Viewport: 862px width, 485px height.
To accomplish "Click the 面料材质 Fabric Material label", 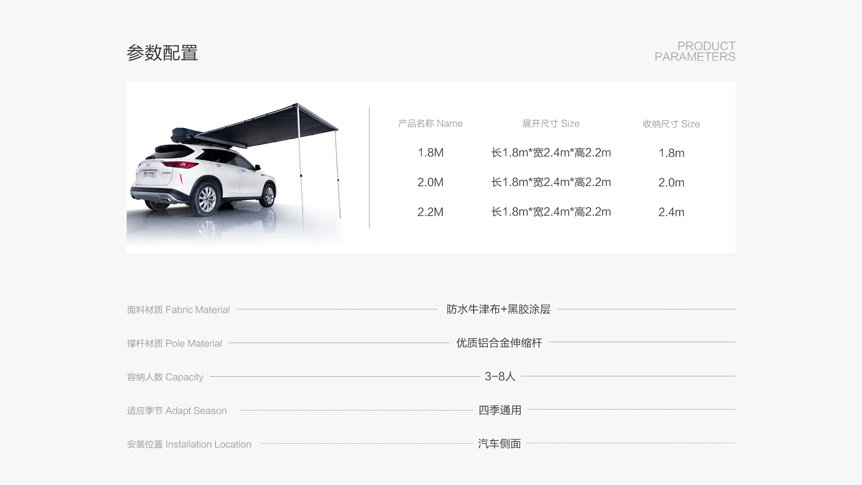I will pos(178,310).
